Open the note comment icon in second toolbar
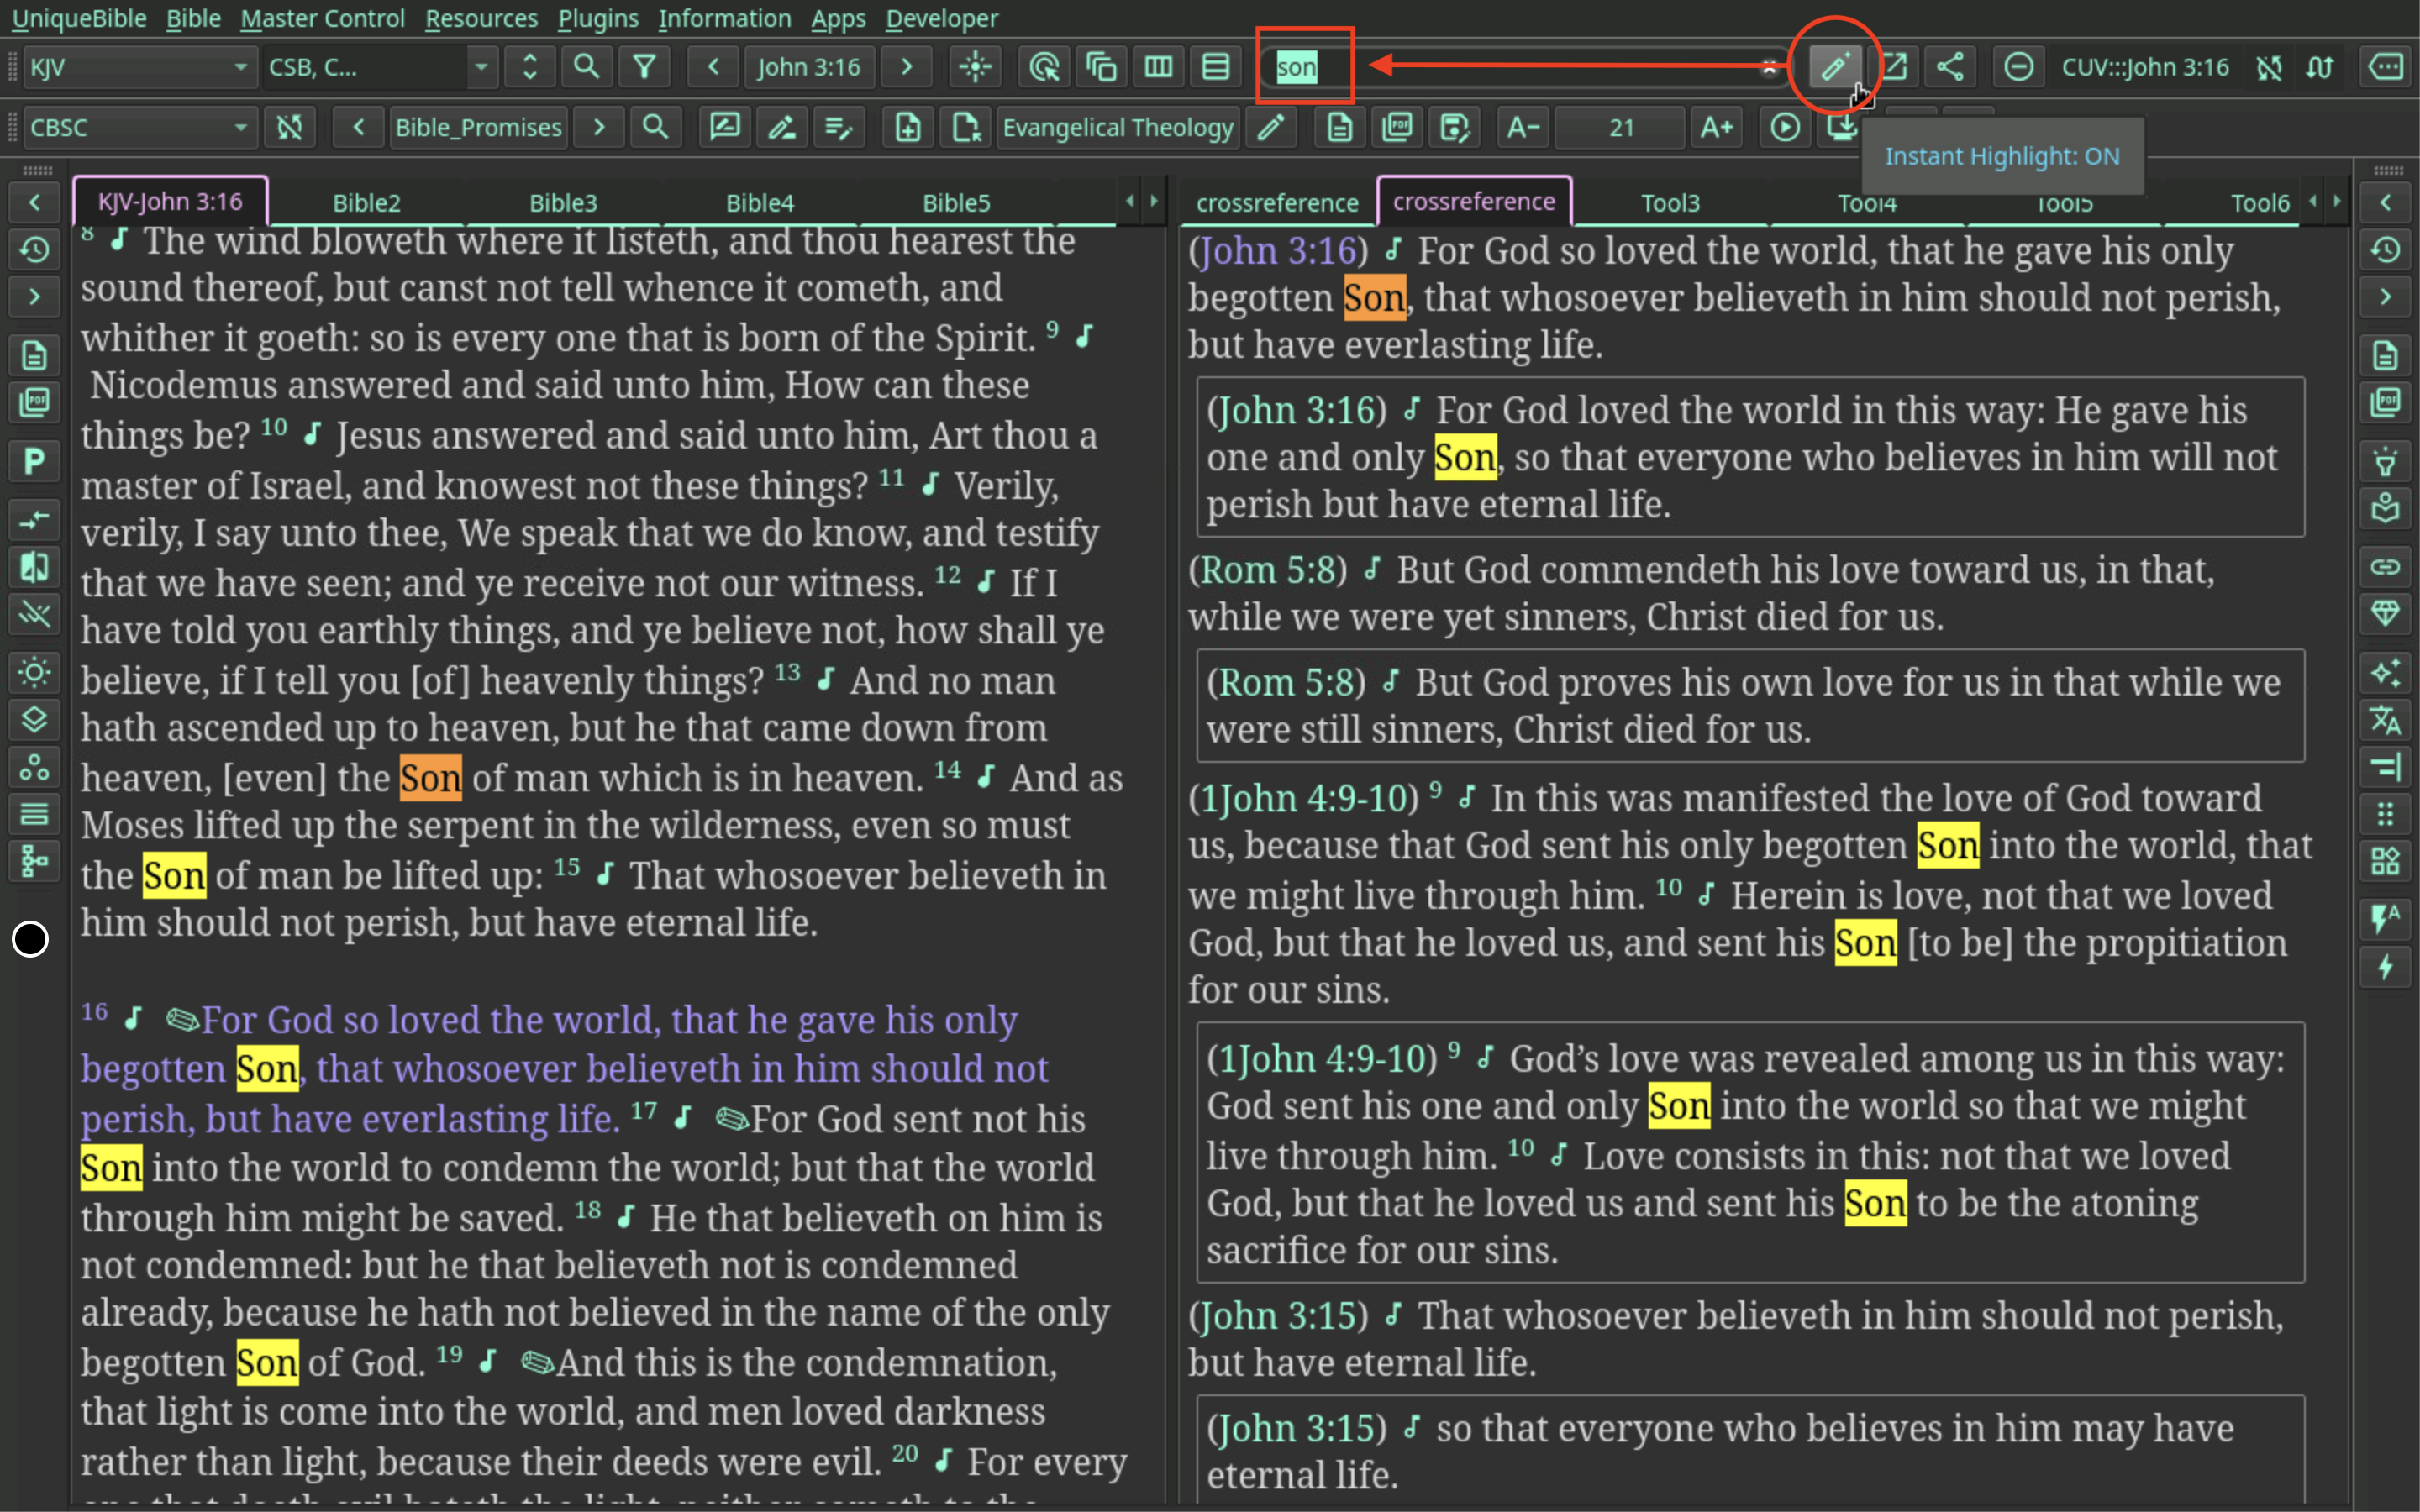Viewport: 2420px width, 1512px height. click(x=724, y=127)
